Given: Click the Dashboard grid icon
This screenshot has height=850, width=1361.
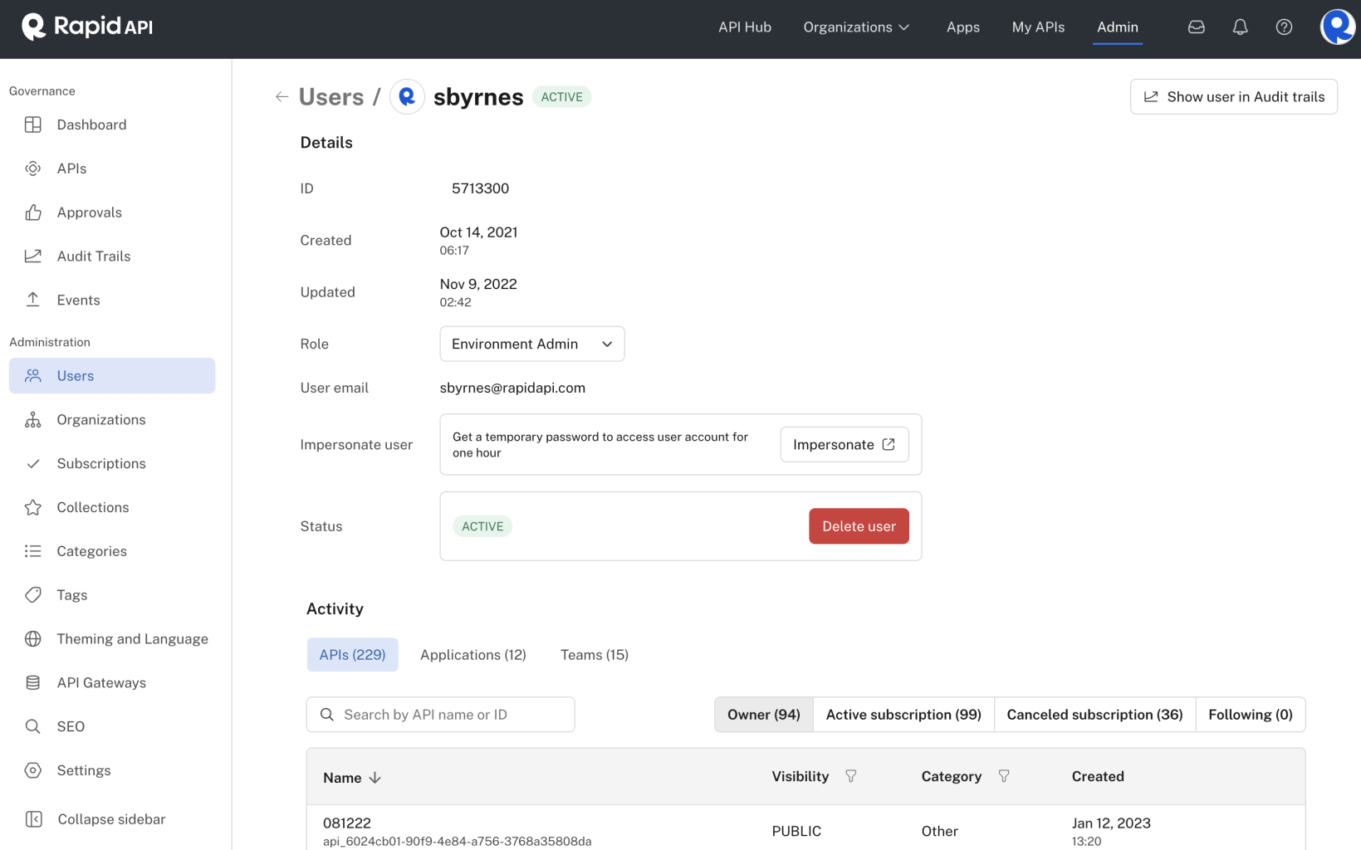Looking at the screenshot, I should click(33, 125).
